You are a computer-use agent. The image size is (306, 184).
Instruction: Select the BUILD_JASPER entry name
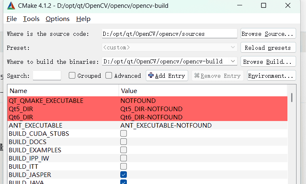(30, 175)
